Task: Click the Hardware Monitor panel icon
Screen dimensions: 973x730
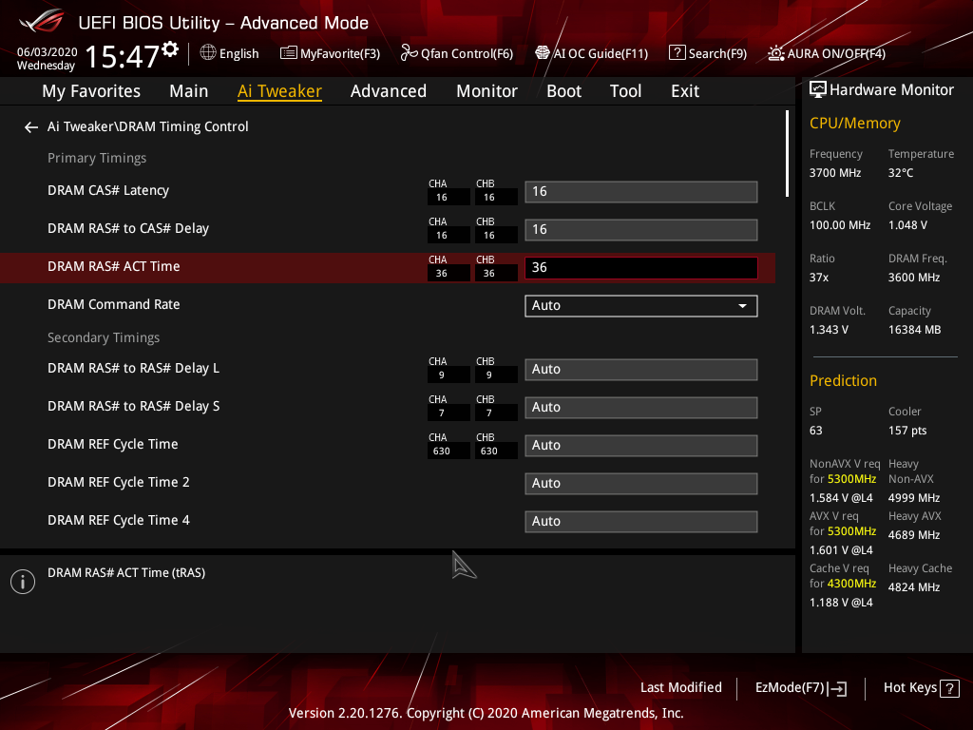Action: point(818,88)
